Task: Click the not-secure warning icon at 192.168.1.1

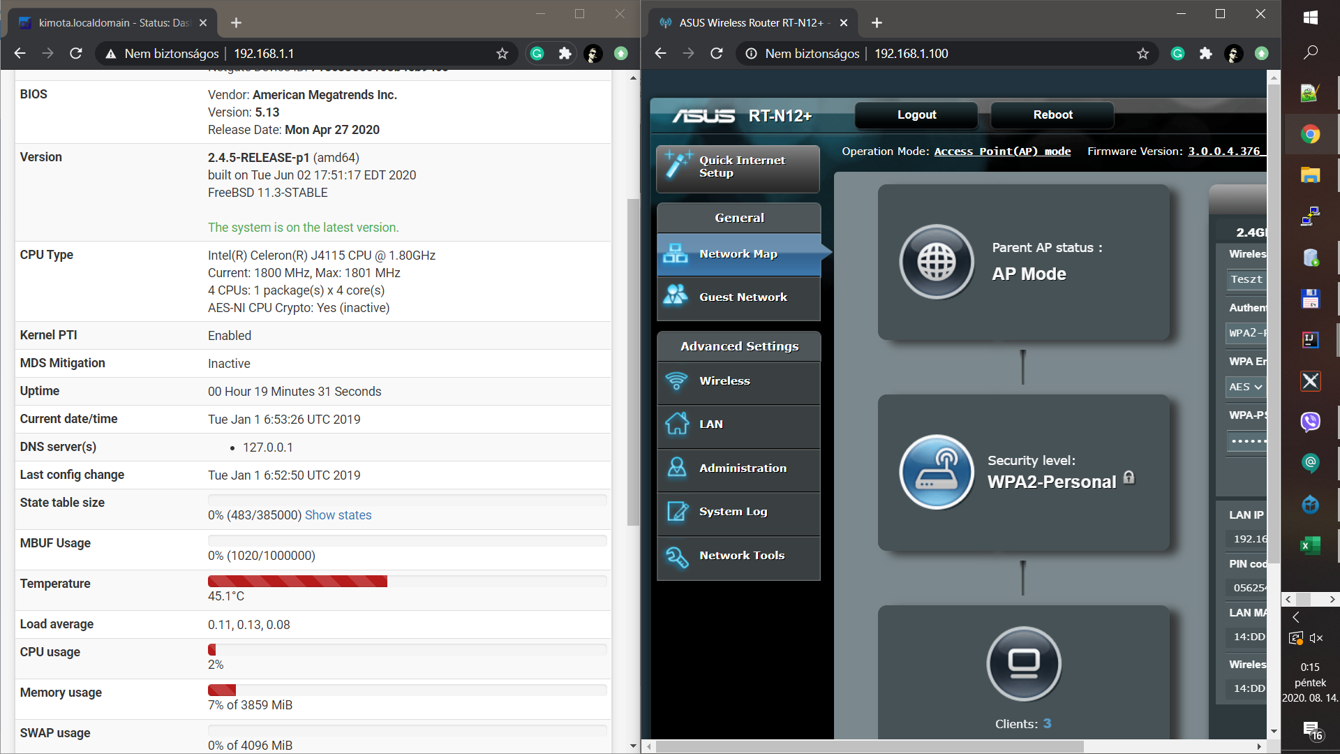Action: [x=110, y=54]
